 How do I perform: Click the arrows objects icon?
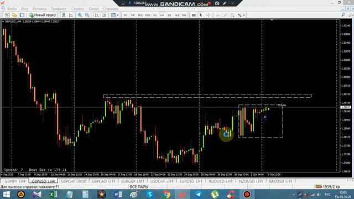pos(240,15)
